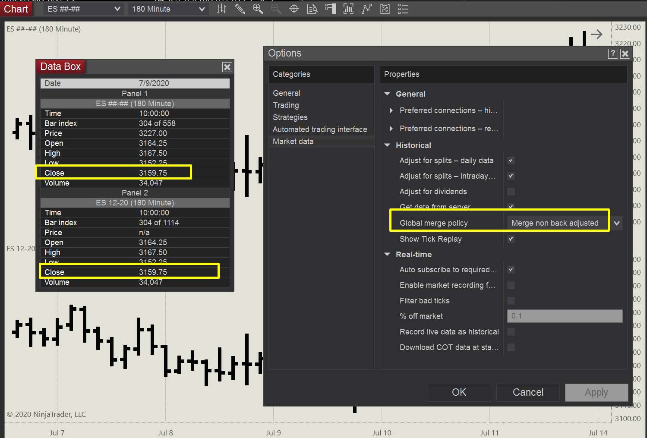The image size is (647, 438).
Task: Enable the market recording checkbox
Action: [x=511, y=285]
